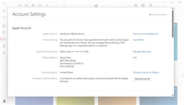Click the name Danny Rico

(x=65, y=58)
